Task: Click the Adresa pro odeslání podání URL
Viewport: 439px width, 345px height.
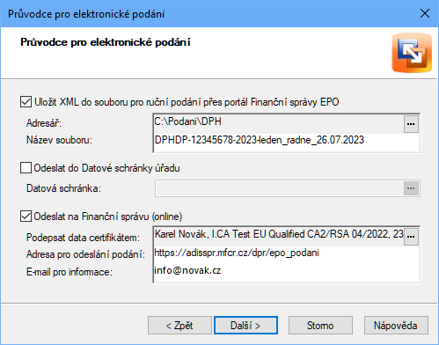Action: (x=287, y=253)
